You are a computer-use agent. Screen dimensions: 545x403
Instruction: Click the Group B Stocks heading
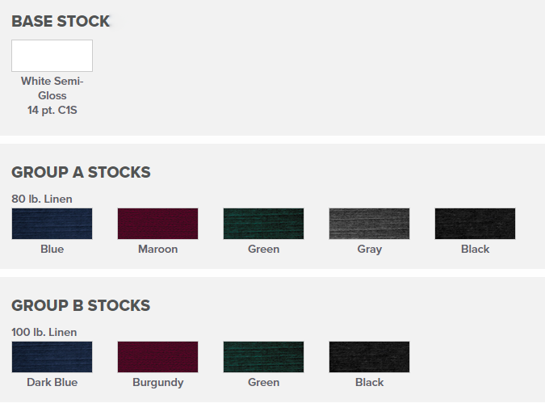pyautogui.click(x=81, y=305)
